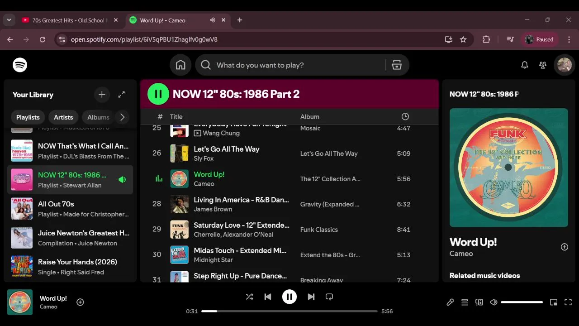The height and width of the screenshot is (326, 579).
Task: Pause playback in bottom player
Action: (289, 297)
